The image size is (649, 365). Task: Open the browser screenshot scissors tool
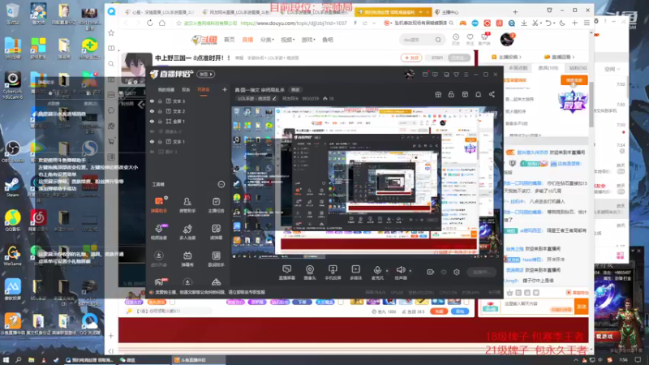[535, 24]
